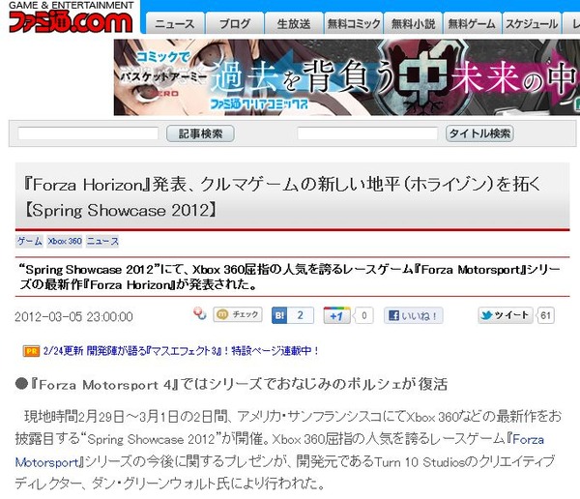Click the orange PR badge icon

[x=31, y=351]
